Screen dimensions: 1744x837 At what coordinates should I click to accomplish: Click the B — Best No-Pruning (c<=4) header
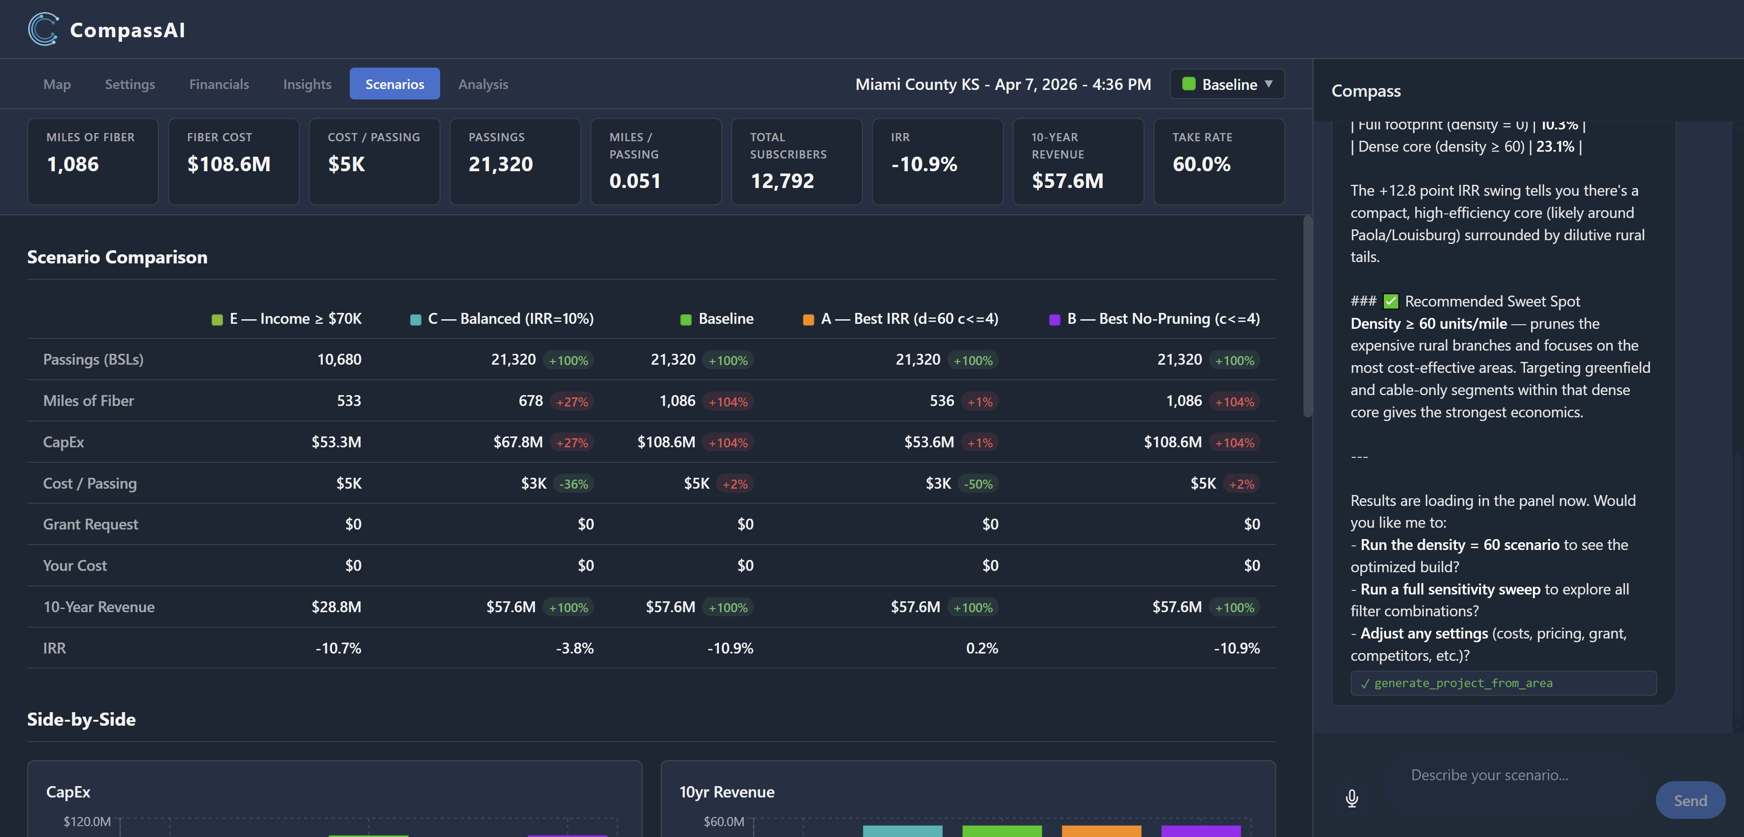pyautogui.click(x=1154, y=319)
